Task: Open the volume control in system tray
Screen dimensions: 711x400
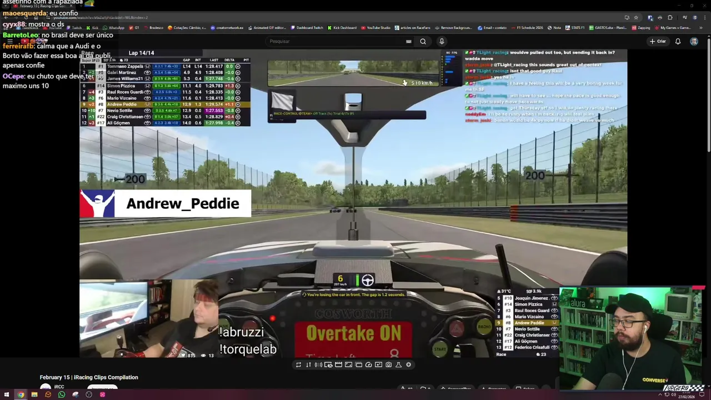Action: coord(673,394)
